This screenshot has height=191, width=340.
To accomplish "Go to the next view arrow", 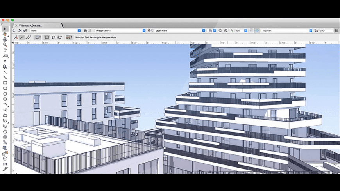I will [x=19, y=30].
